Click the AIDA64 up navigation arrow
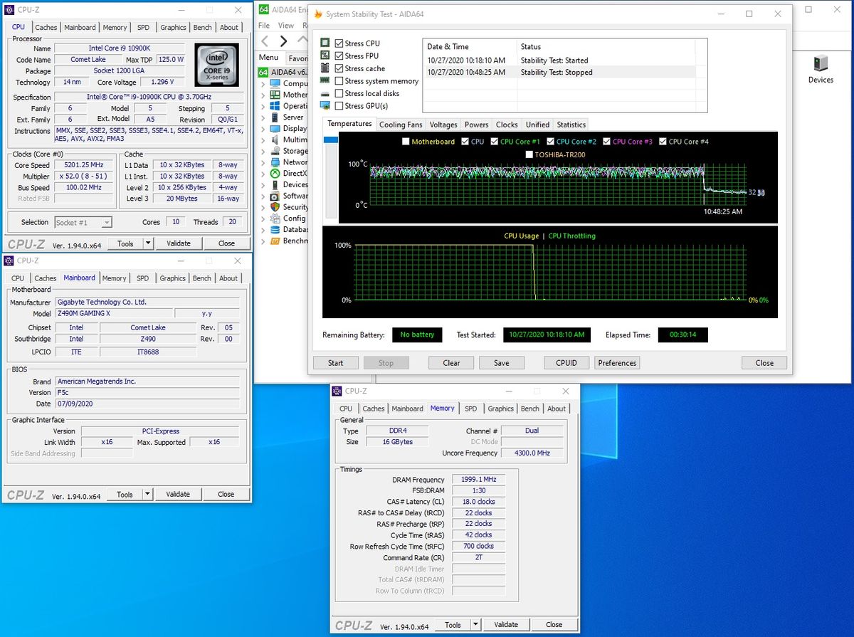Viewport: 854px width, 637px height. (302, 41)
